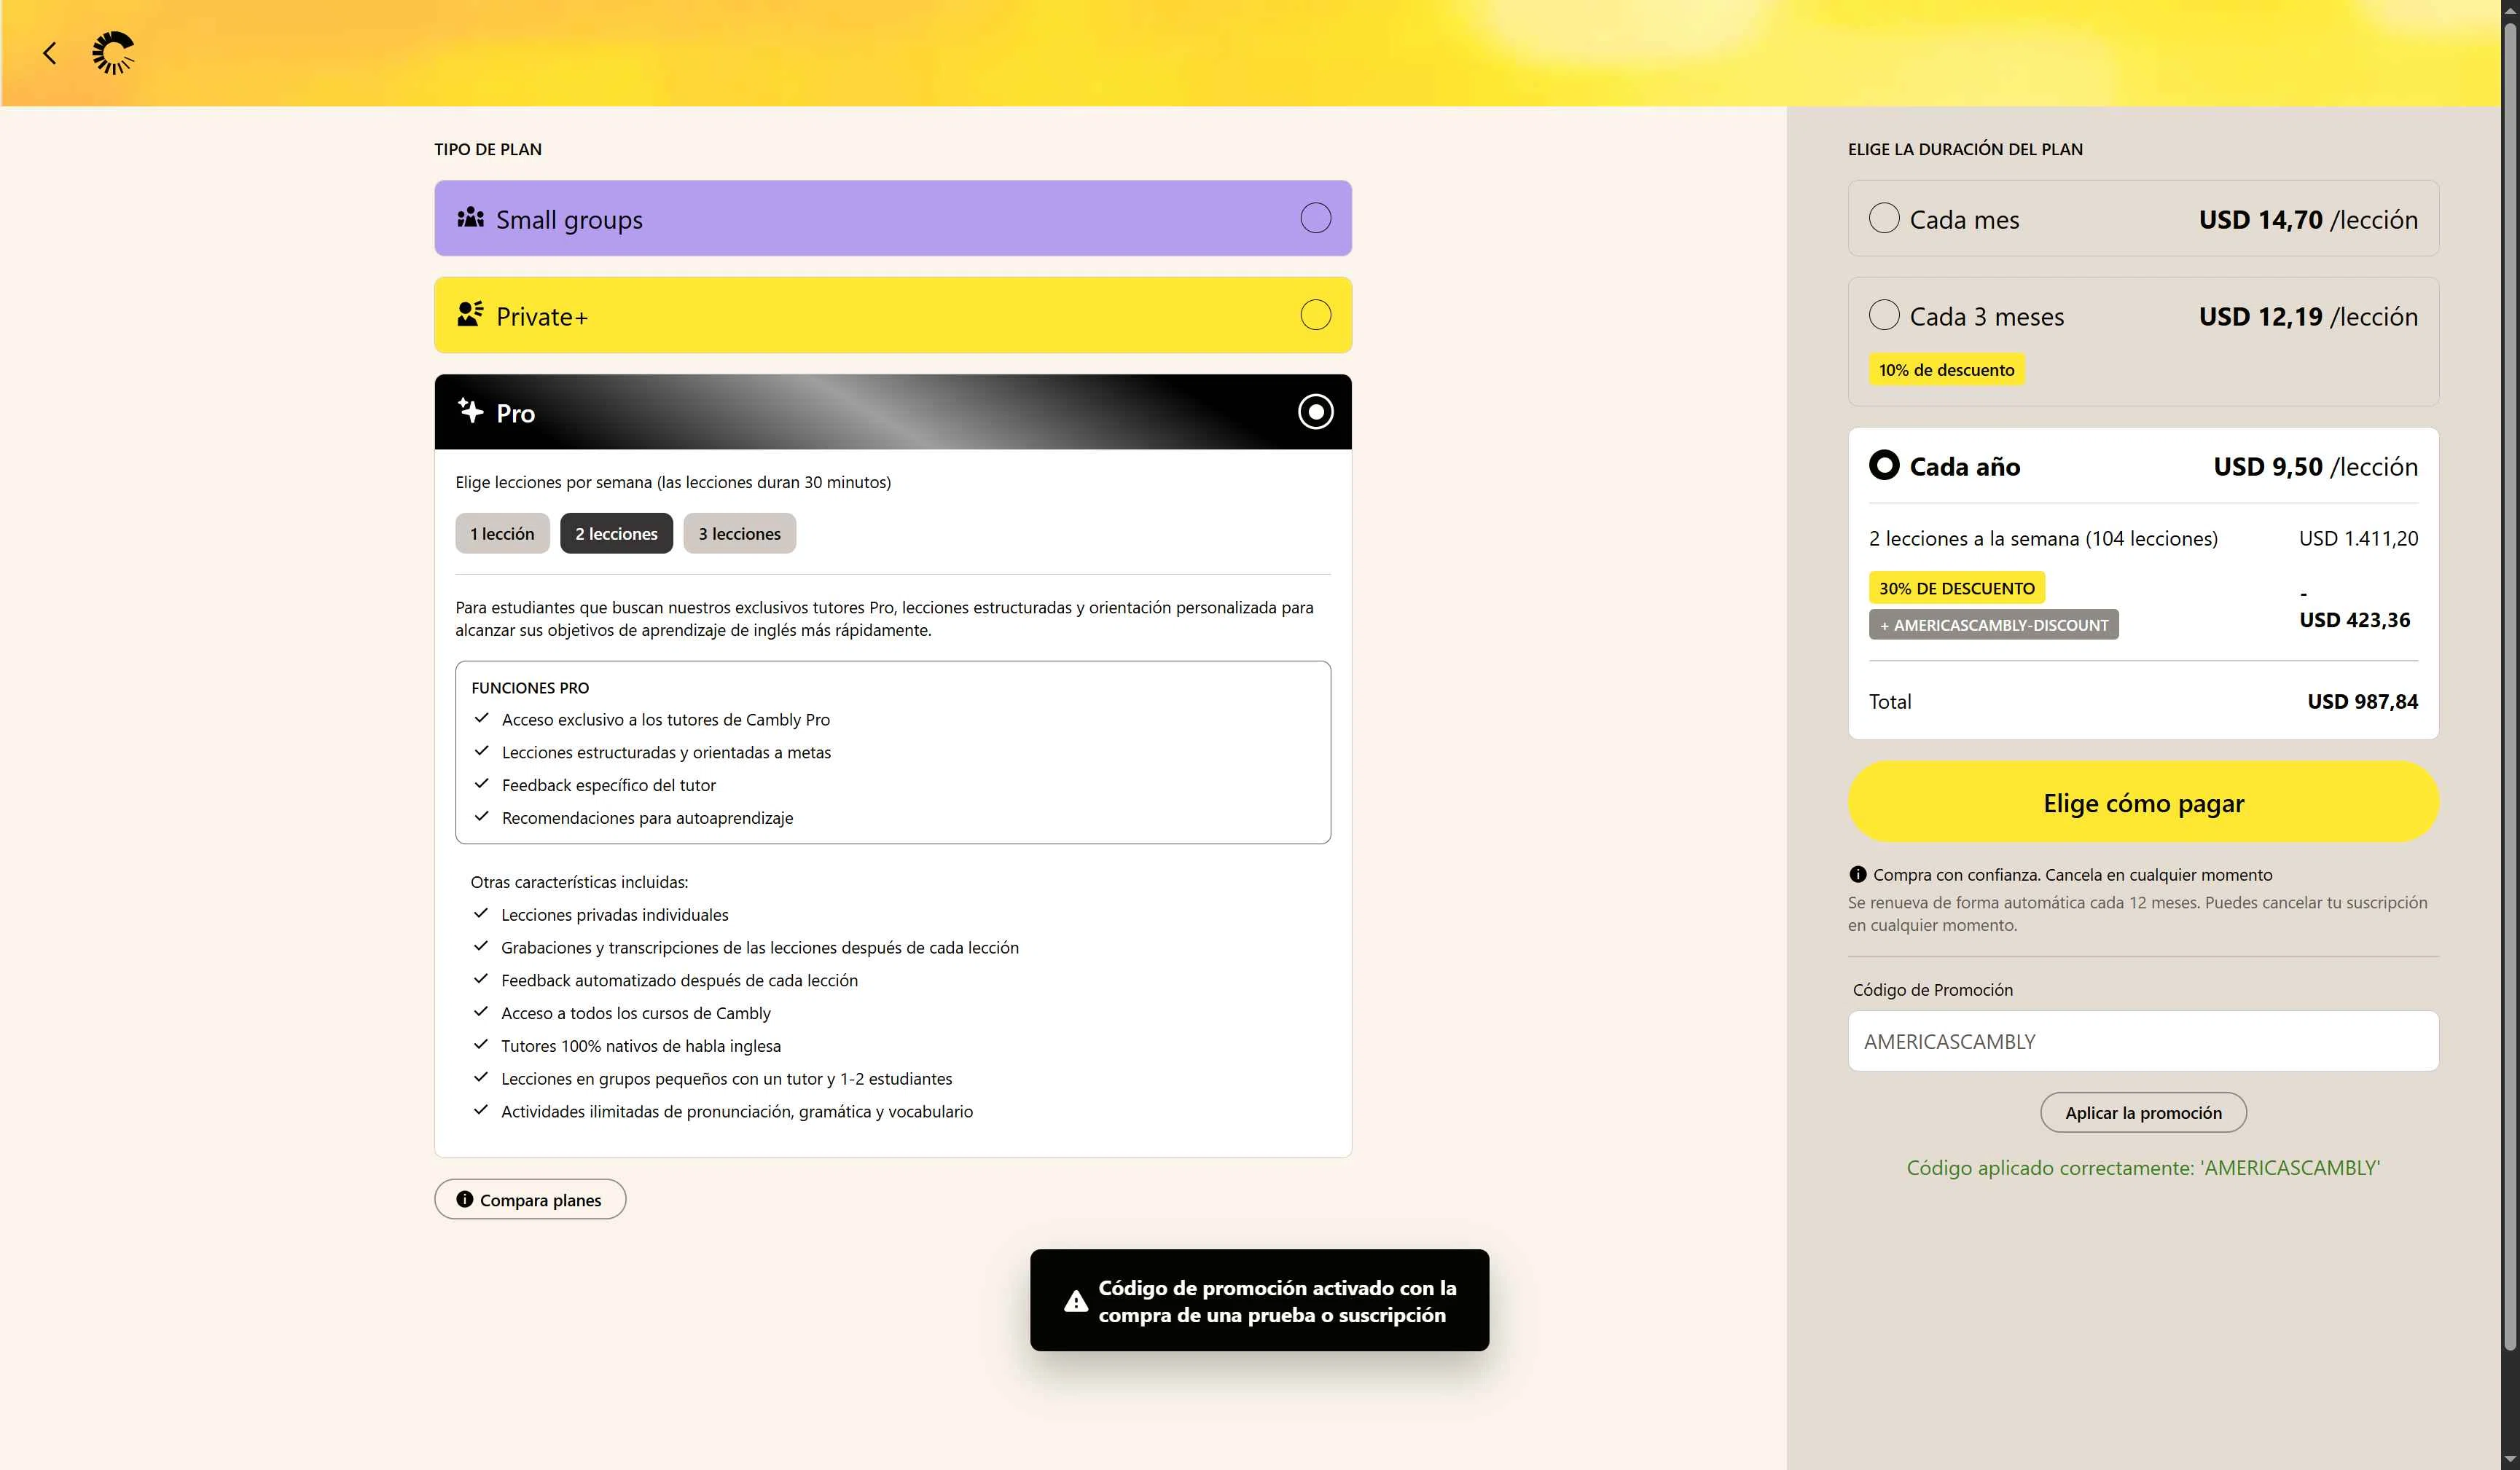Screen dimensions: 2520x1470
Task: Click the group icon on the Small groups plan
Action: [469, 217]
